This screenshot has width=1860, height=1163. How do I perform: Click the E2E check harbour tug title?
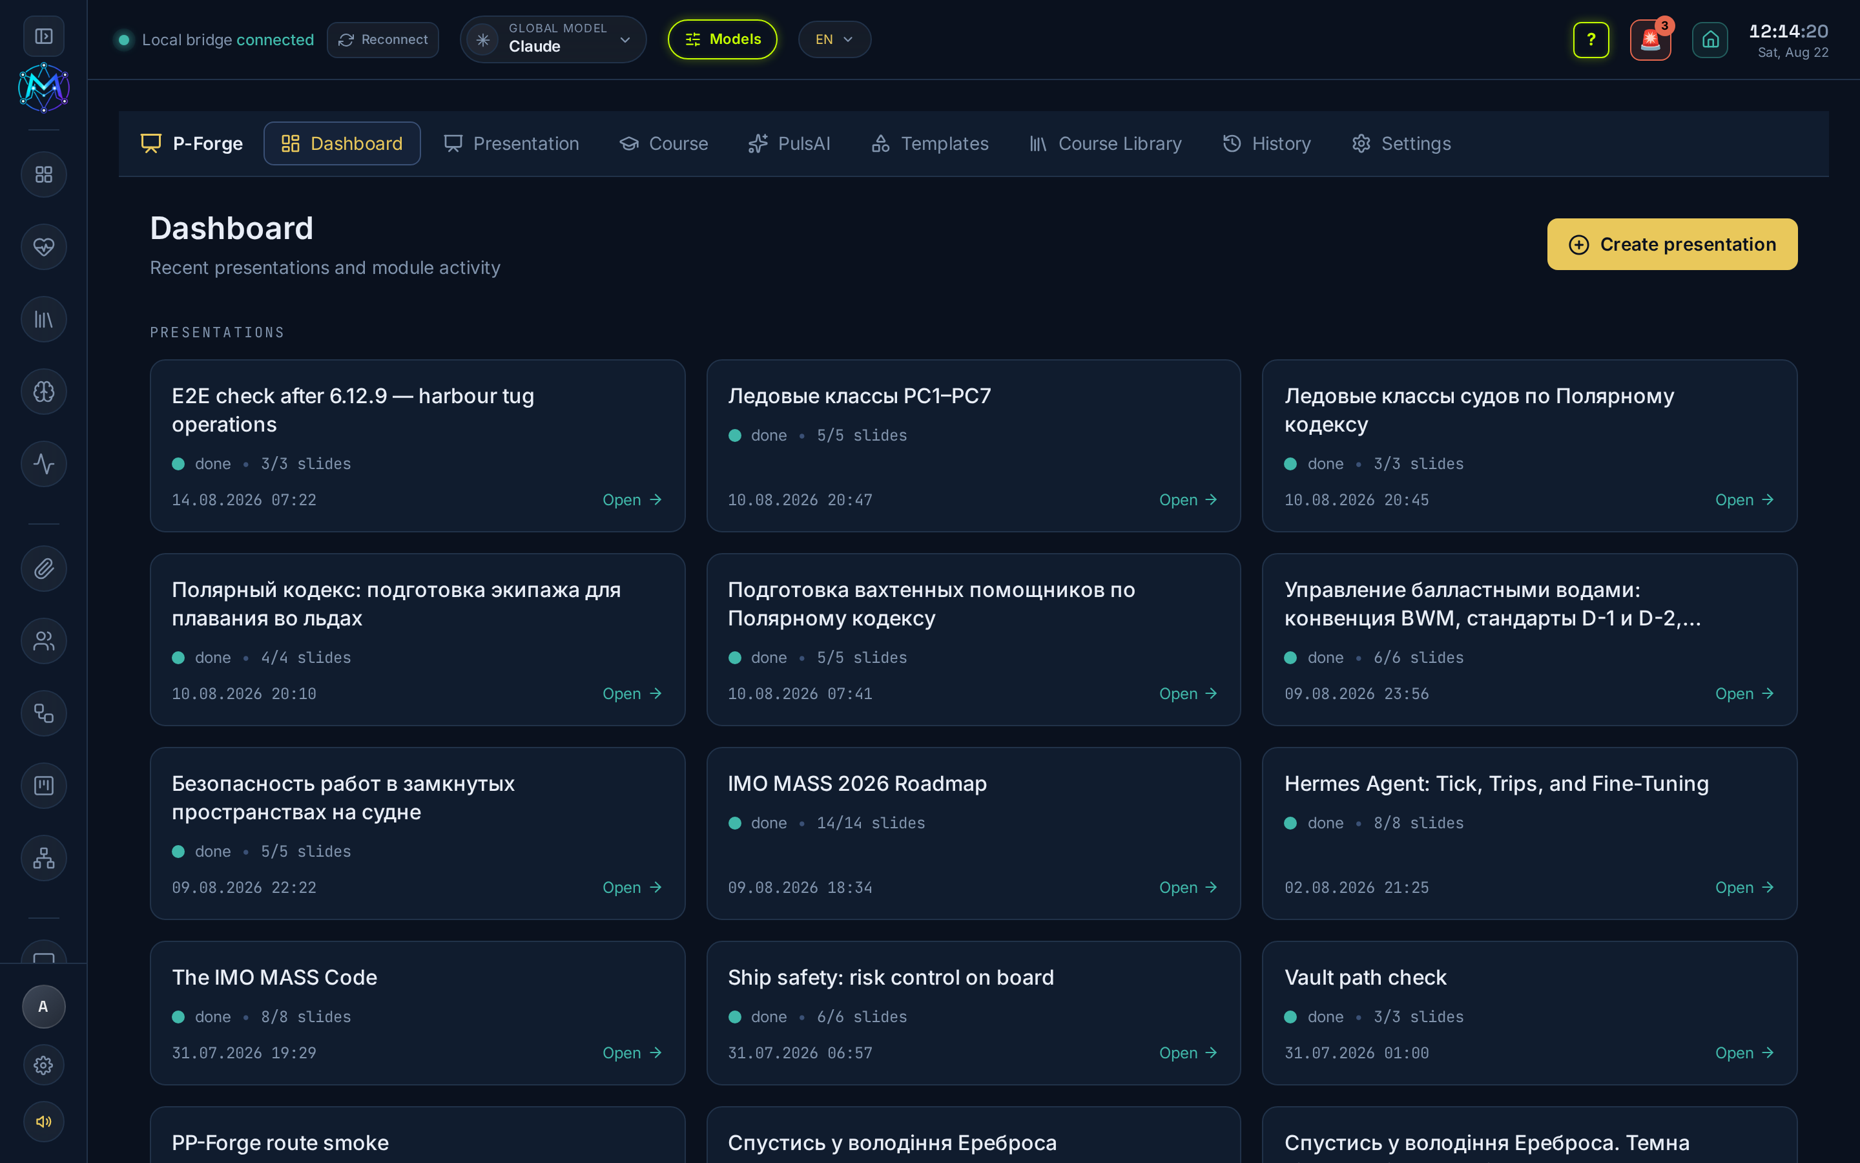[353, 410]
